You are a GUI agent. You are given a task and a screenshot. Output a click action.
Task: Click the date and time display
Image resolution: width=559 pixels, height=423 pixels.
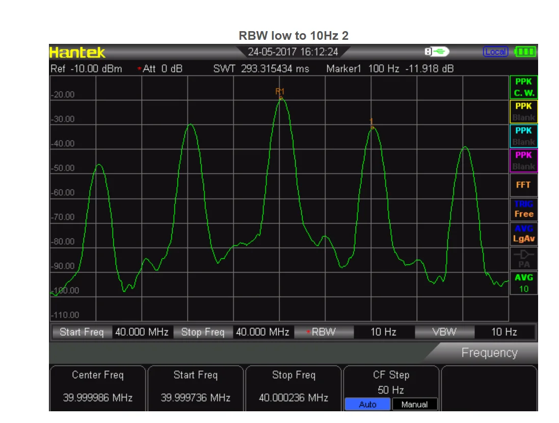point(292,52)
